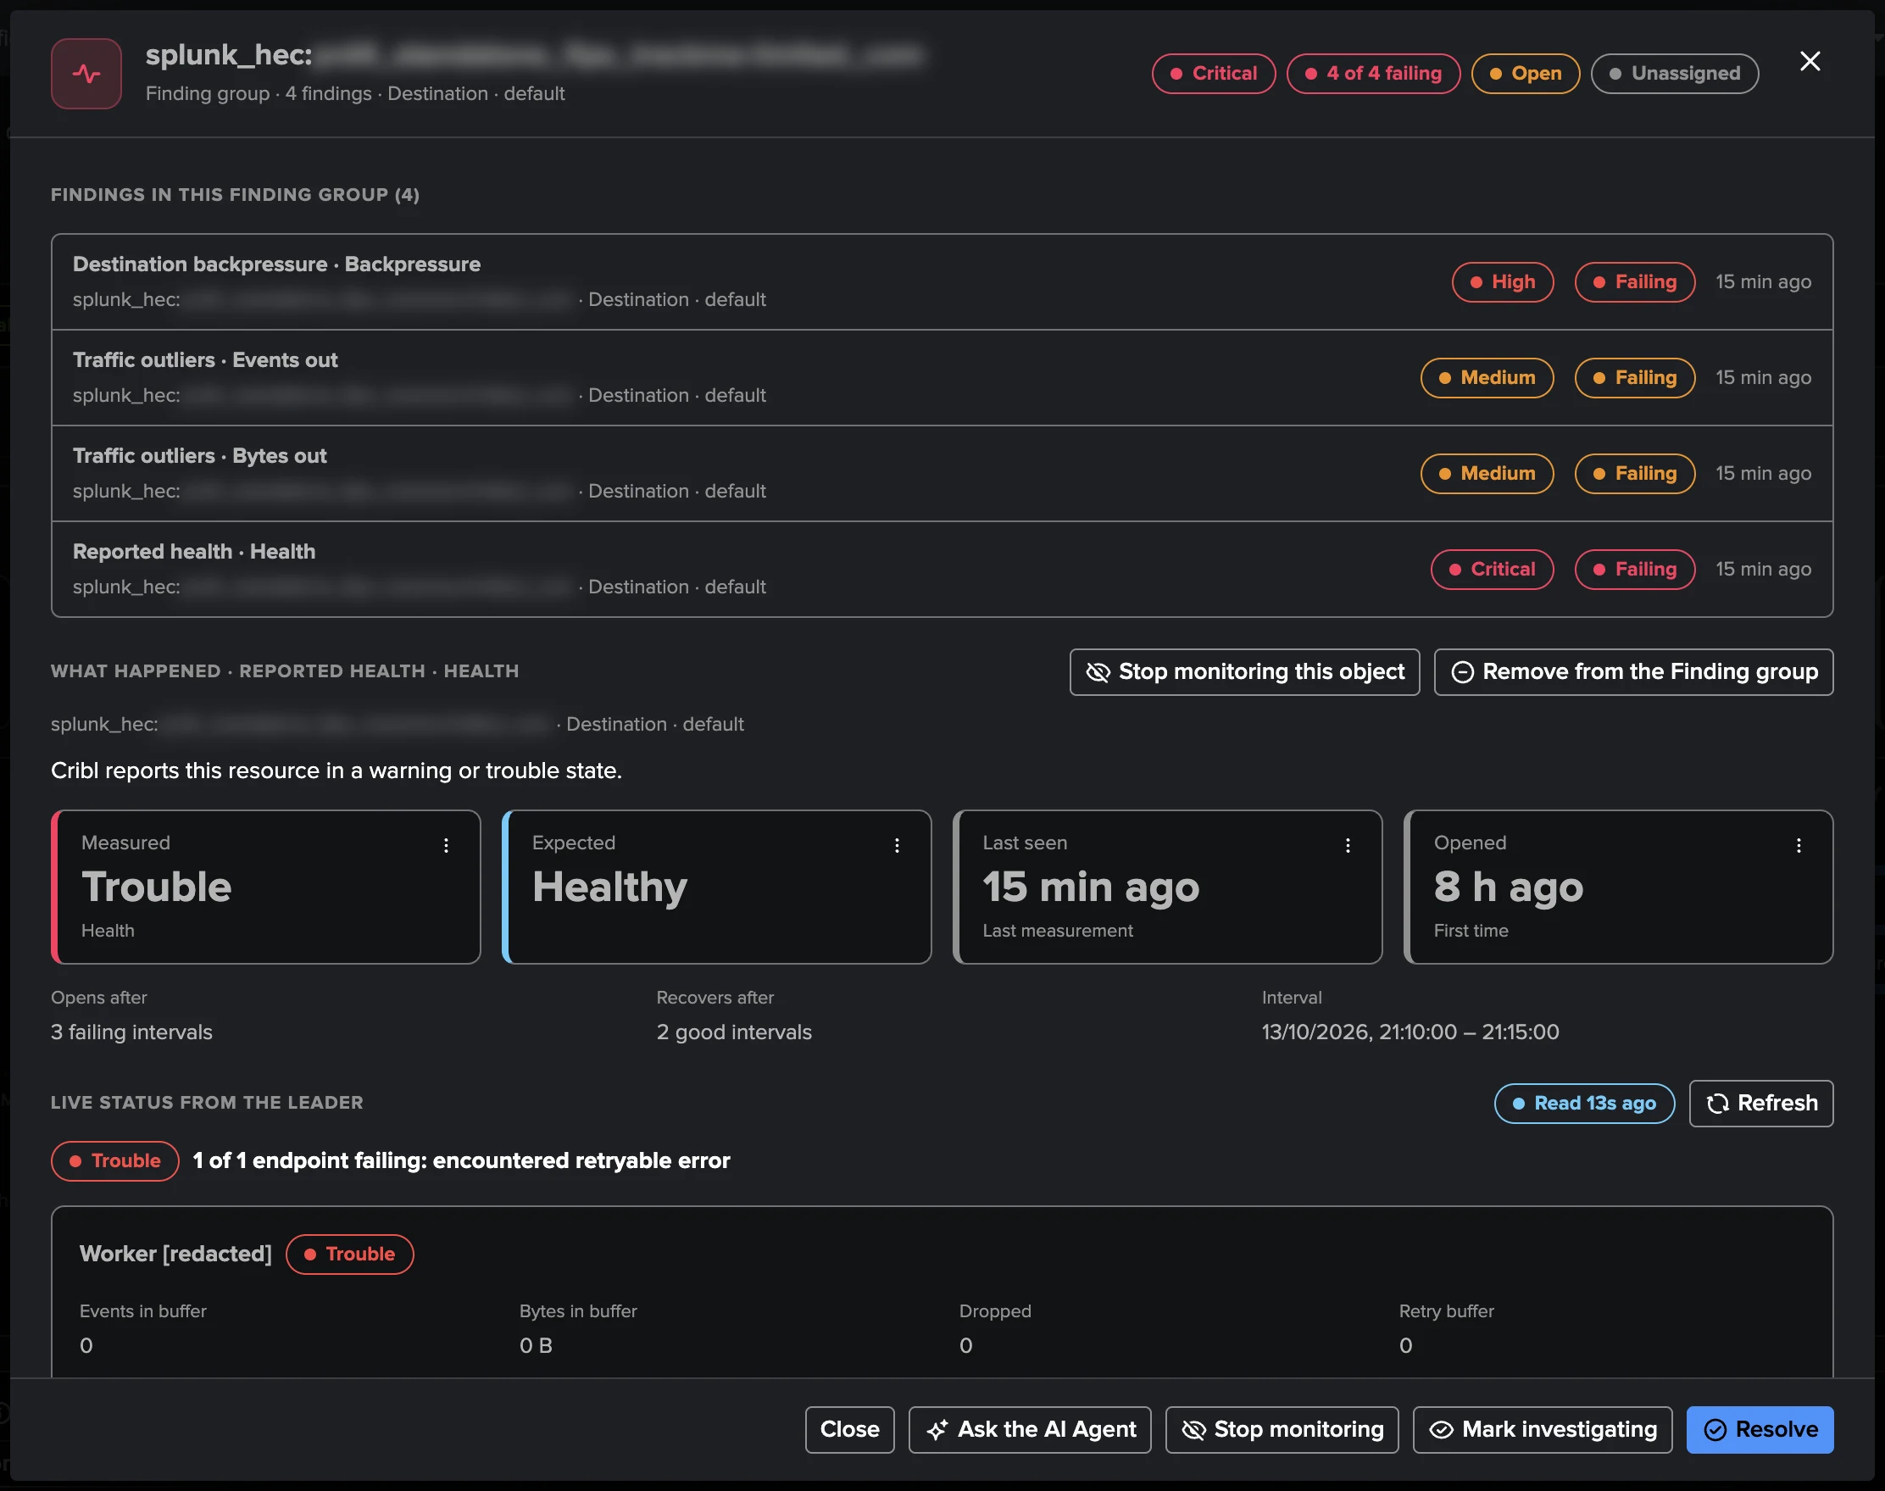The width and height of the screenshot is (1885, 1491).
Task: Click Failing badge on Backpressure row
Action: click(1636, 282)
